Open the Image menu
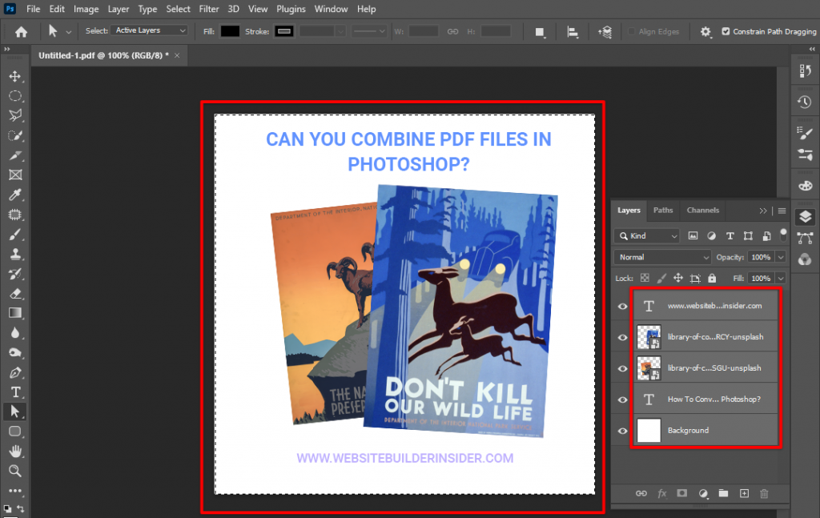 click(x=86, y=9)
